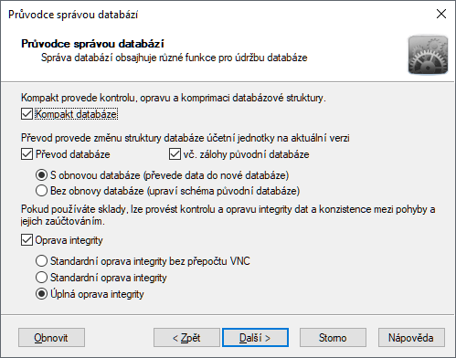Pick the Standardní oprava integrity radio button
Screen dimensions: 456x358
click(x=41, y=278)
